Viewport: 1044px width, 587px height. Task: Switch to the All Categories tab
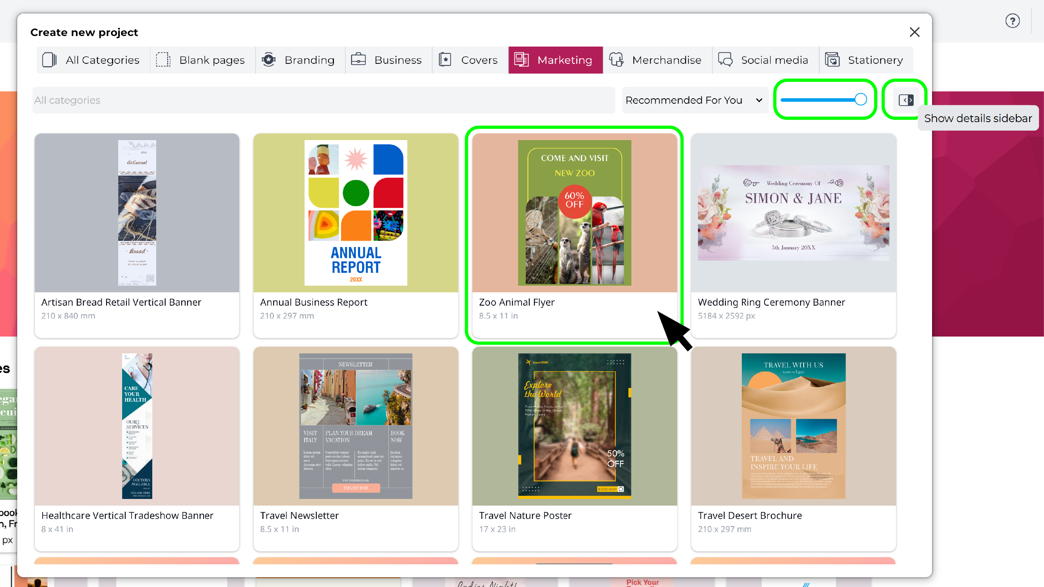pos(93,60)
